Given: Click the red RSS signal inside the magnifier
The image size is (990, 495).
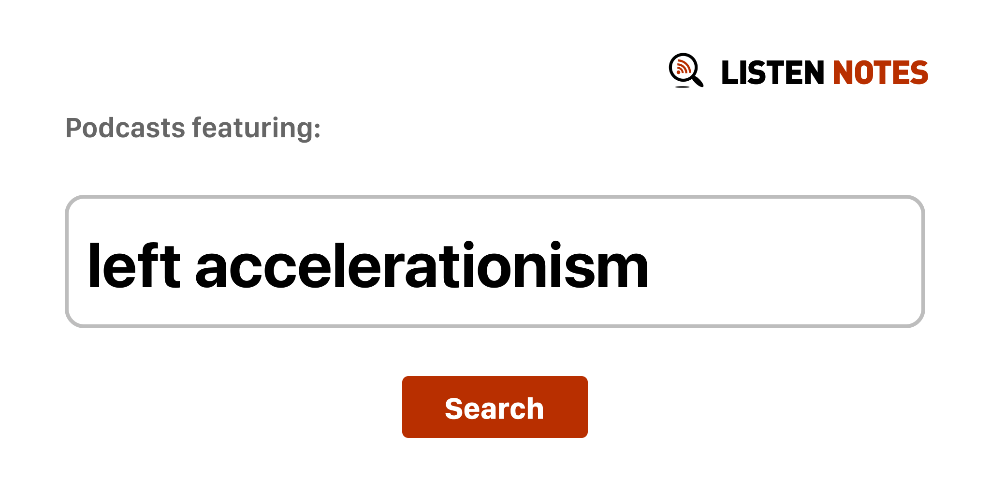Looking at the screenshot, I should [683, 67].
